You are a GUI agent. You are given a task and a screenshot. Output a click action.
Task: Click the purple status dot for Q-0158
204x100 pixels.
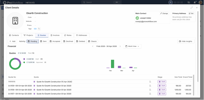[x=34, y=90]
